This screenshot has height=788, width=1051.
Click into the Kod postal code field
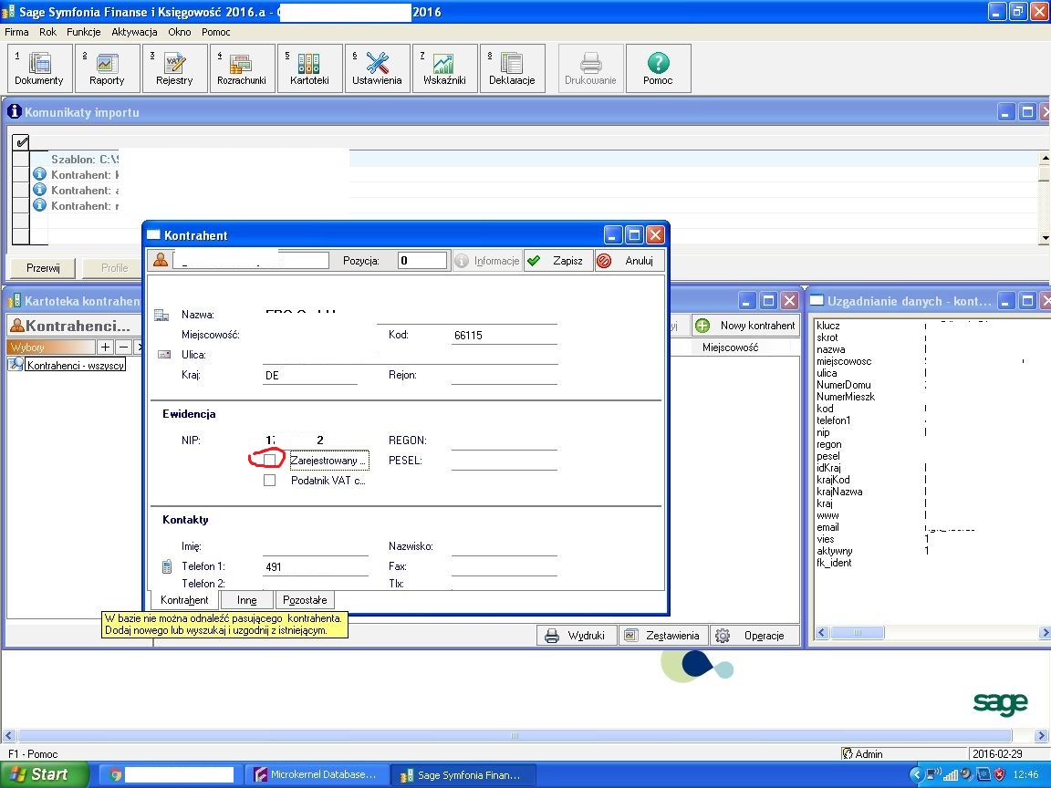pyautogui.click(x=504, y=336)
